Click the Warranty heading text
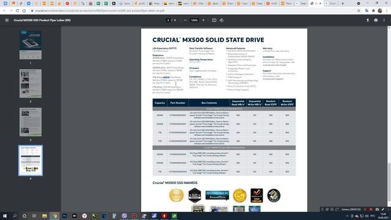 point(268,48)
